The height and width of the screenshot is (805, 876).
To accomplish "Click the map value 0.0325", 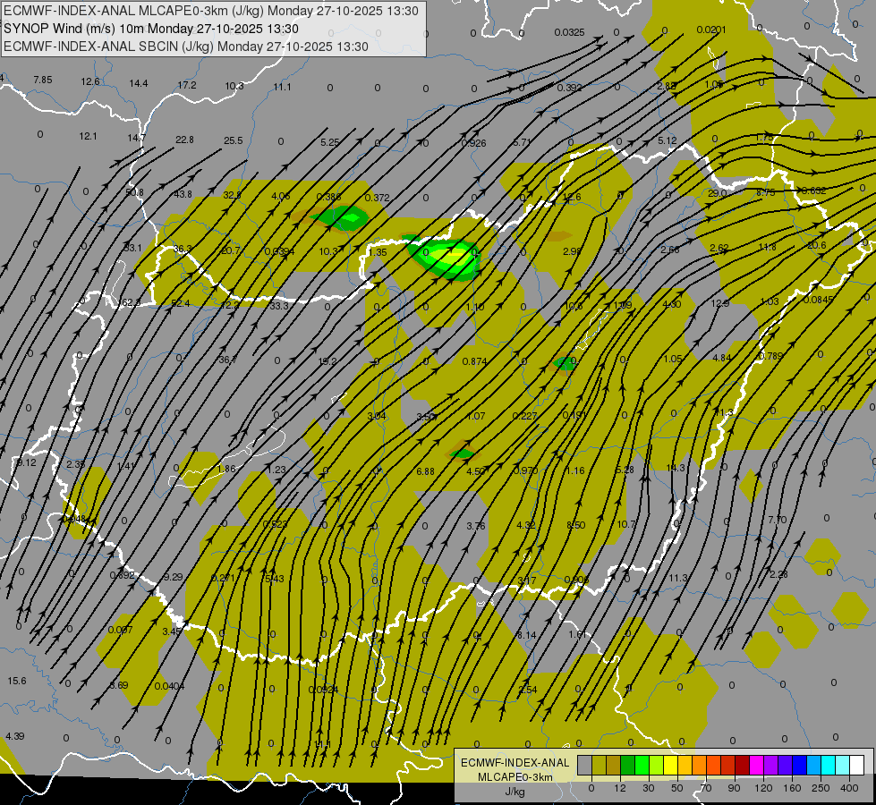I will point(569,32).
